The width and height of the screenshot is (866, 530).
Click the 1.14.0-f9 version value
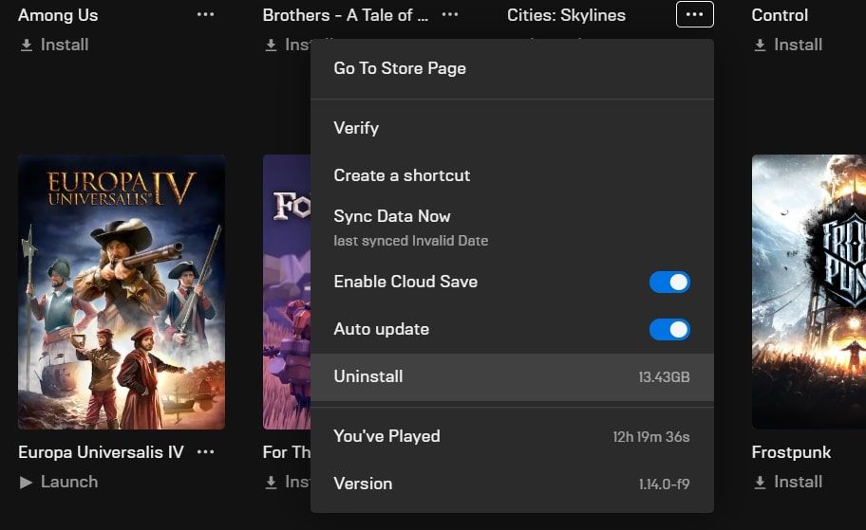(x=664, y=484)
